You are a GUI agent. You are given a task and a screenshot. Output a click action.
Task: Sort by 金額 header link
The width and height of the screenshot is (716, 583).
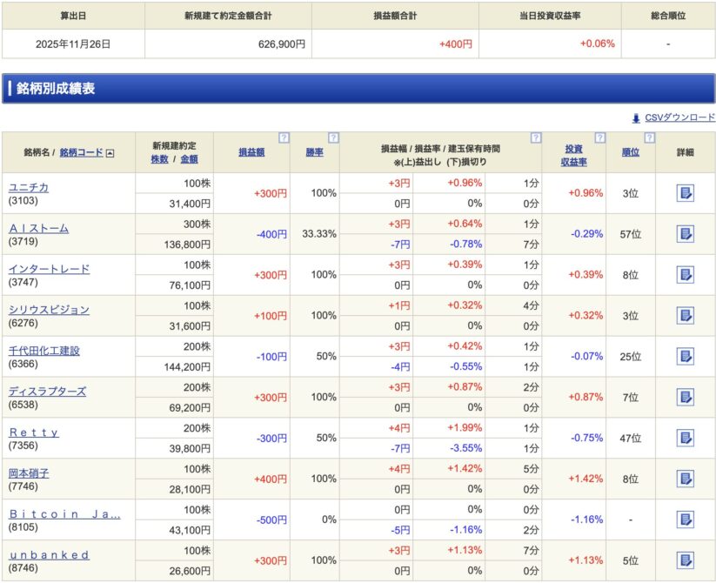[189, 159]
